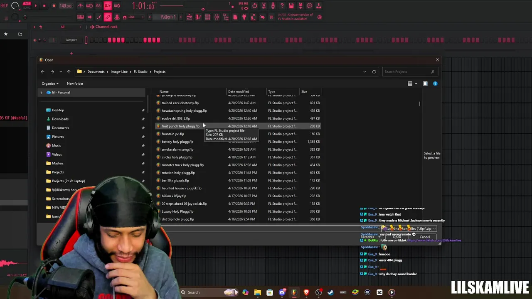
Task: Click Documents in the address path
Action: click(x=96, y=71)
